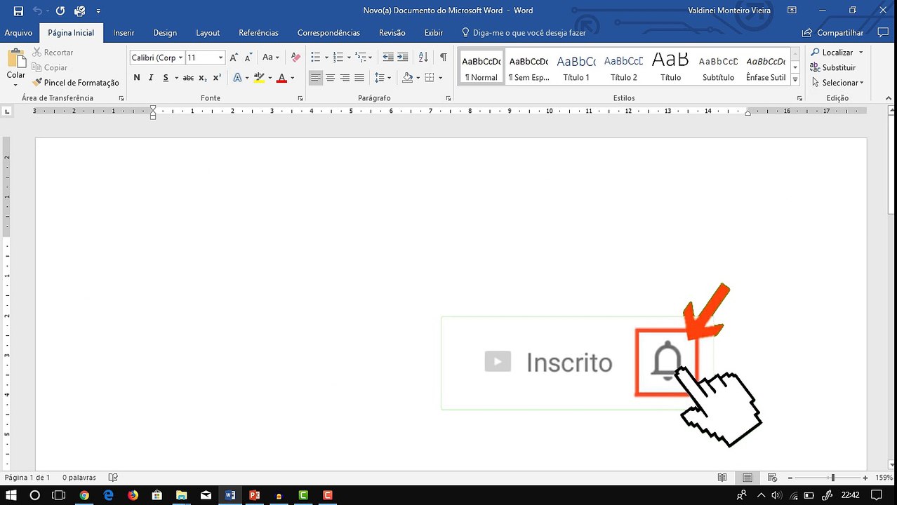
Task: Switch to the Layout tab
Action: 208,32
